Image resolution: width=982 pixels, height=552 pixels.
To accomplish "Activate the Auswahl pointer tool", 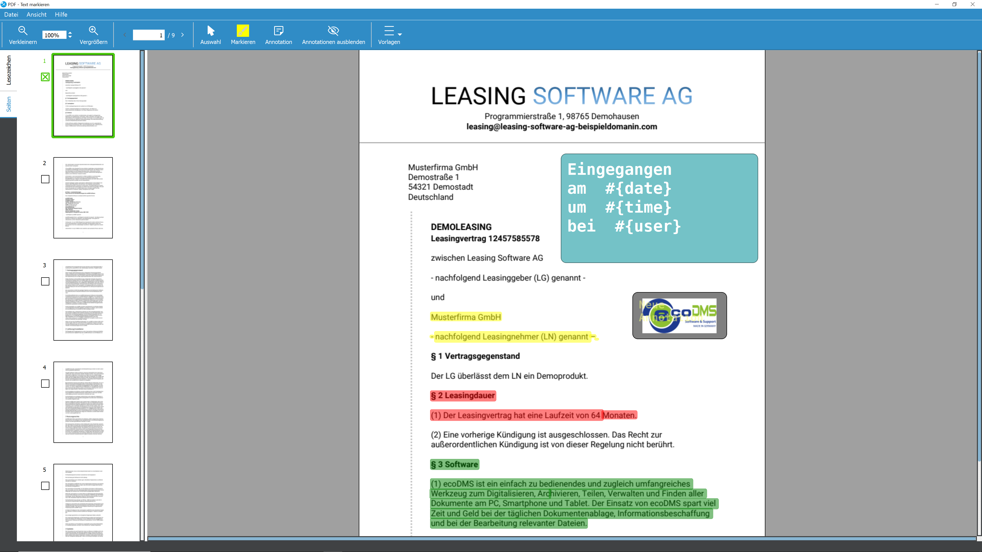I will 210,35.
